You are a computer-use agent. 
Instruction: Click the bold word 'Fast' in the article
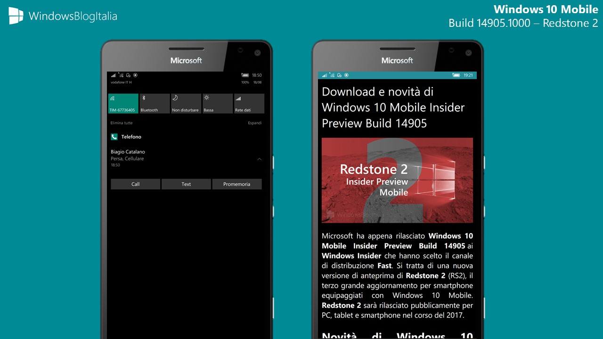(385, 266)
